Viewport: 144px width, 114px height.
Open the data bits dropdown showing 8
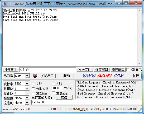pyautogui.click(x=27, y=88)
